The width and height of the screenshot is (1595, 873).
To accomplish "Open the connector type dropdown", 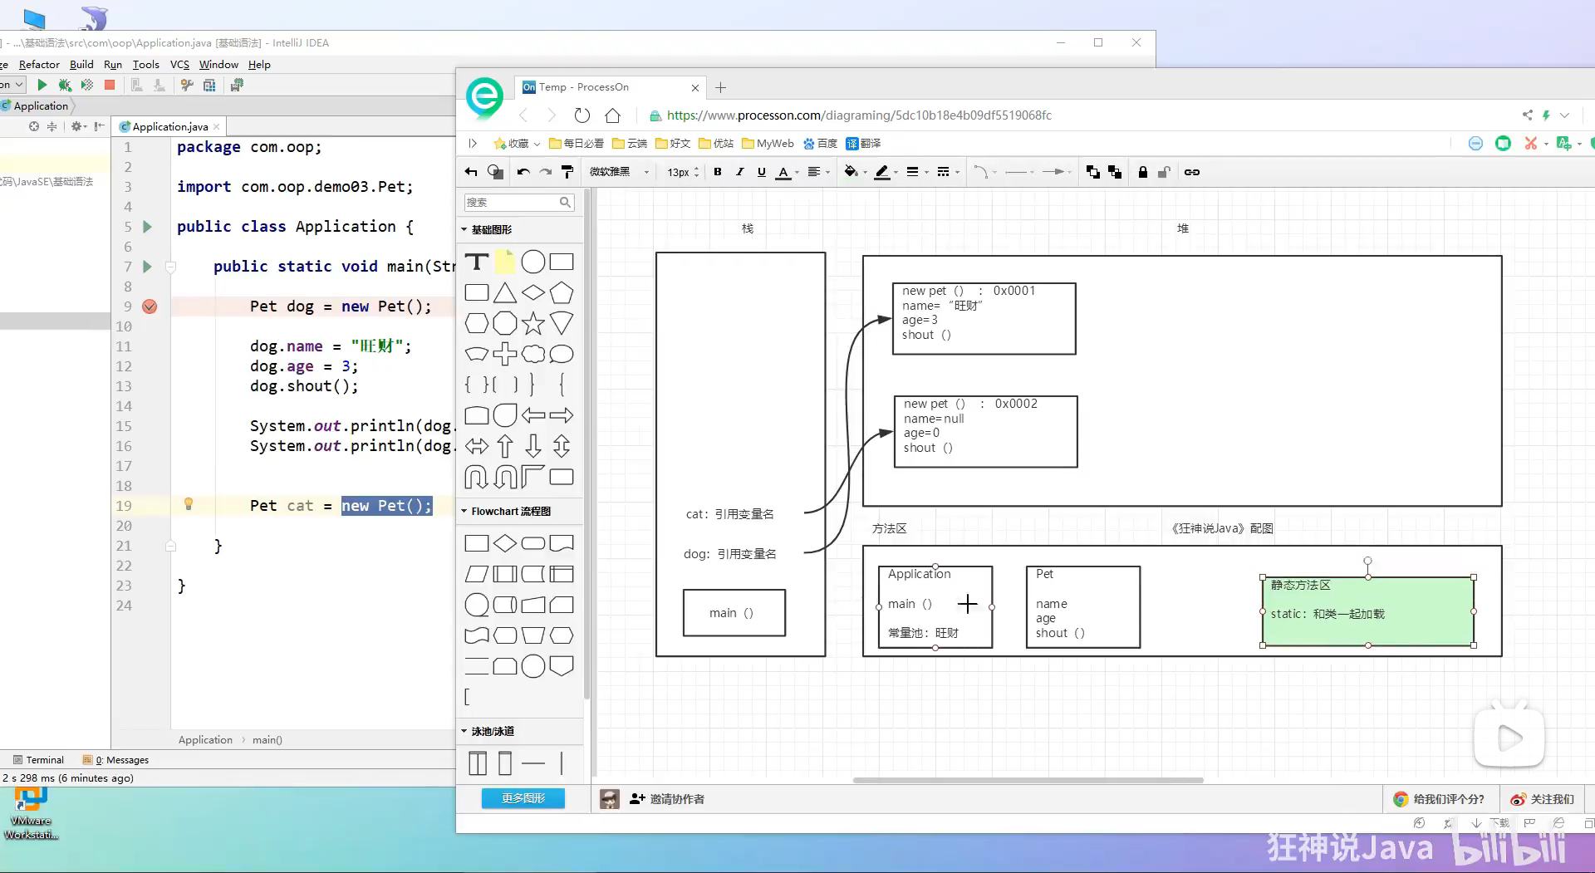I will (x=985, y=172).
